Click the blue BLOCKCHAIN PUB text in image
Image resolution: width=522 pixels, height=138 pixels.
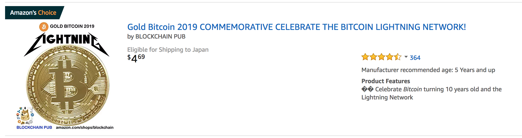[34, 127]
